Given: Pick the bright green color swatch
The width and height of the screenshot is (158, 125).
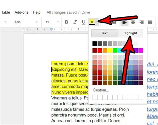Looking at the screenshot, I should coord(115,50).
